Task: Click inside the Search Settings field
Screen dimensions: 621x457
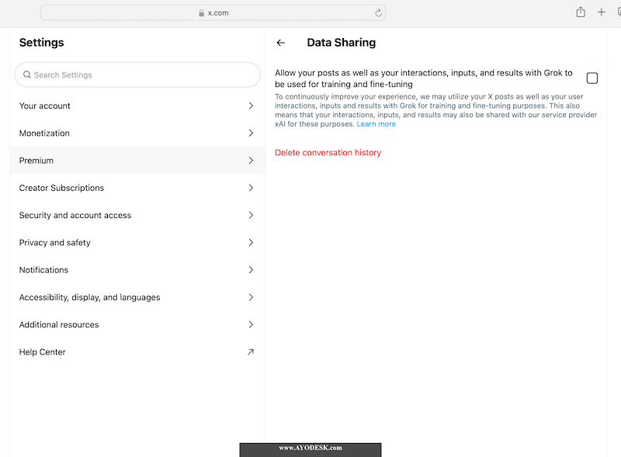Action: (137, 74)
